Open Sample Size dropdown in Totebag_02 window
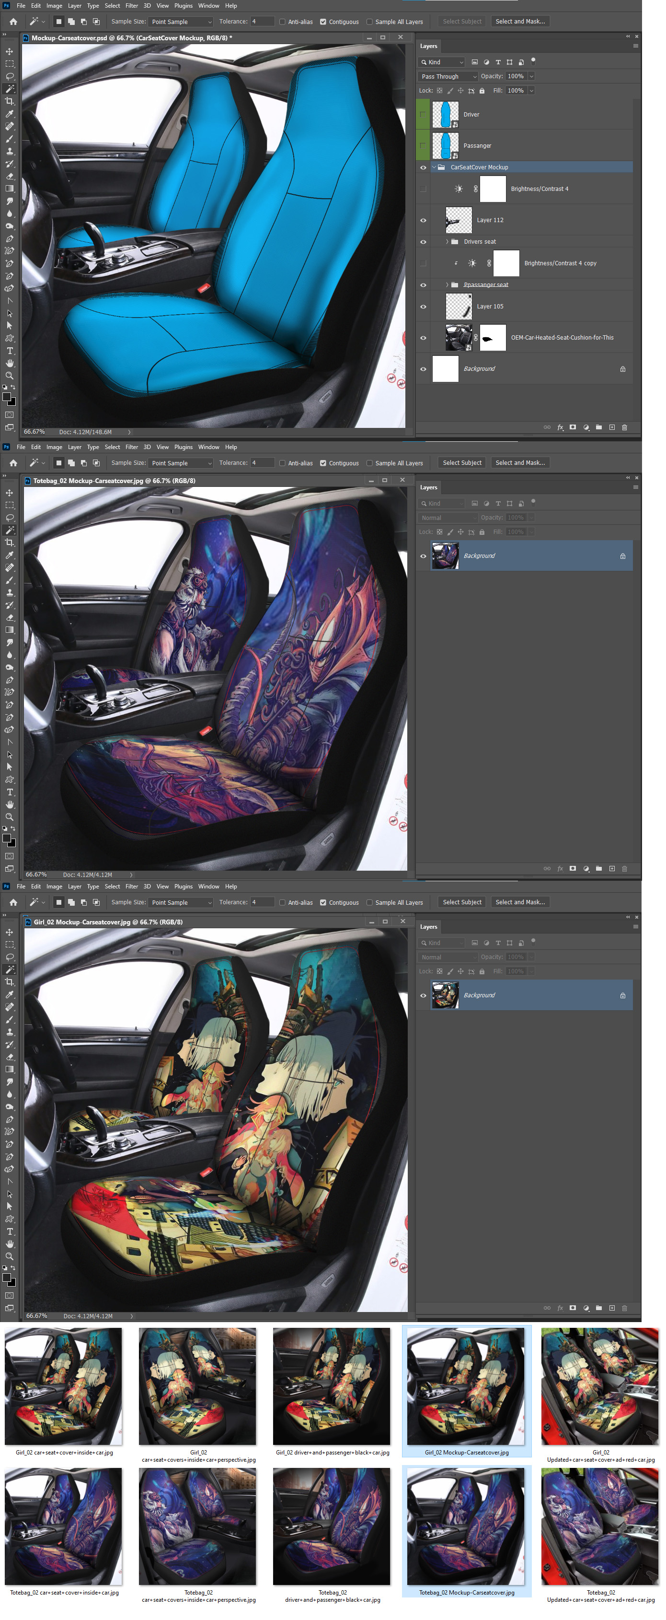Screen dimensions: 666x1620 pyautogui.click(x=182, y=463)
